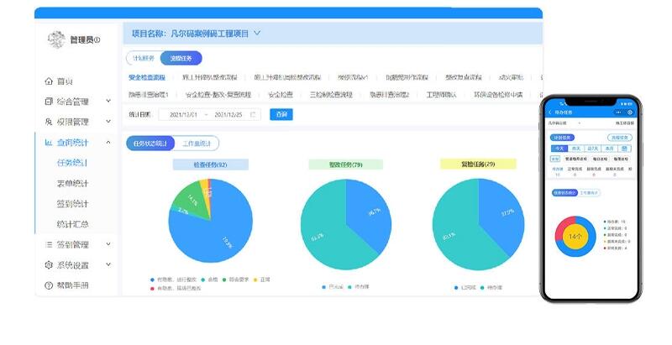Screen dimensions: 672x345
Task: Click the 帮助手册 question mark icon
Action: tap(48, 285)
